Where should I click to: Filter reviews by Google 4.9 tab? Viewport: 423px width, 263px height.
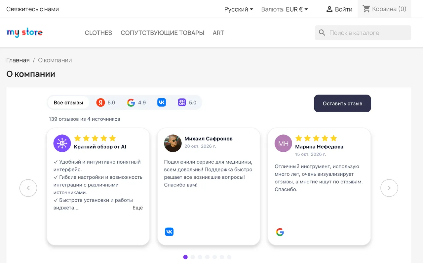136,102
